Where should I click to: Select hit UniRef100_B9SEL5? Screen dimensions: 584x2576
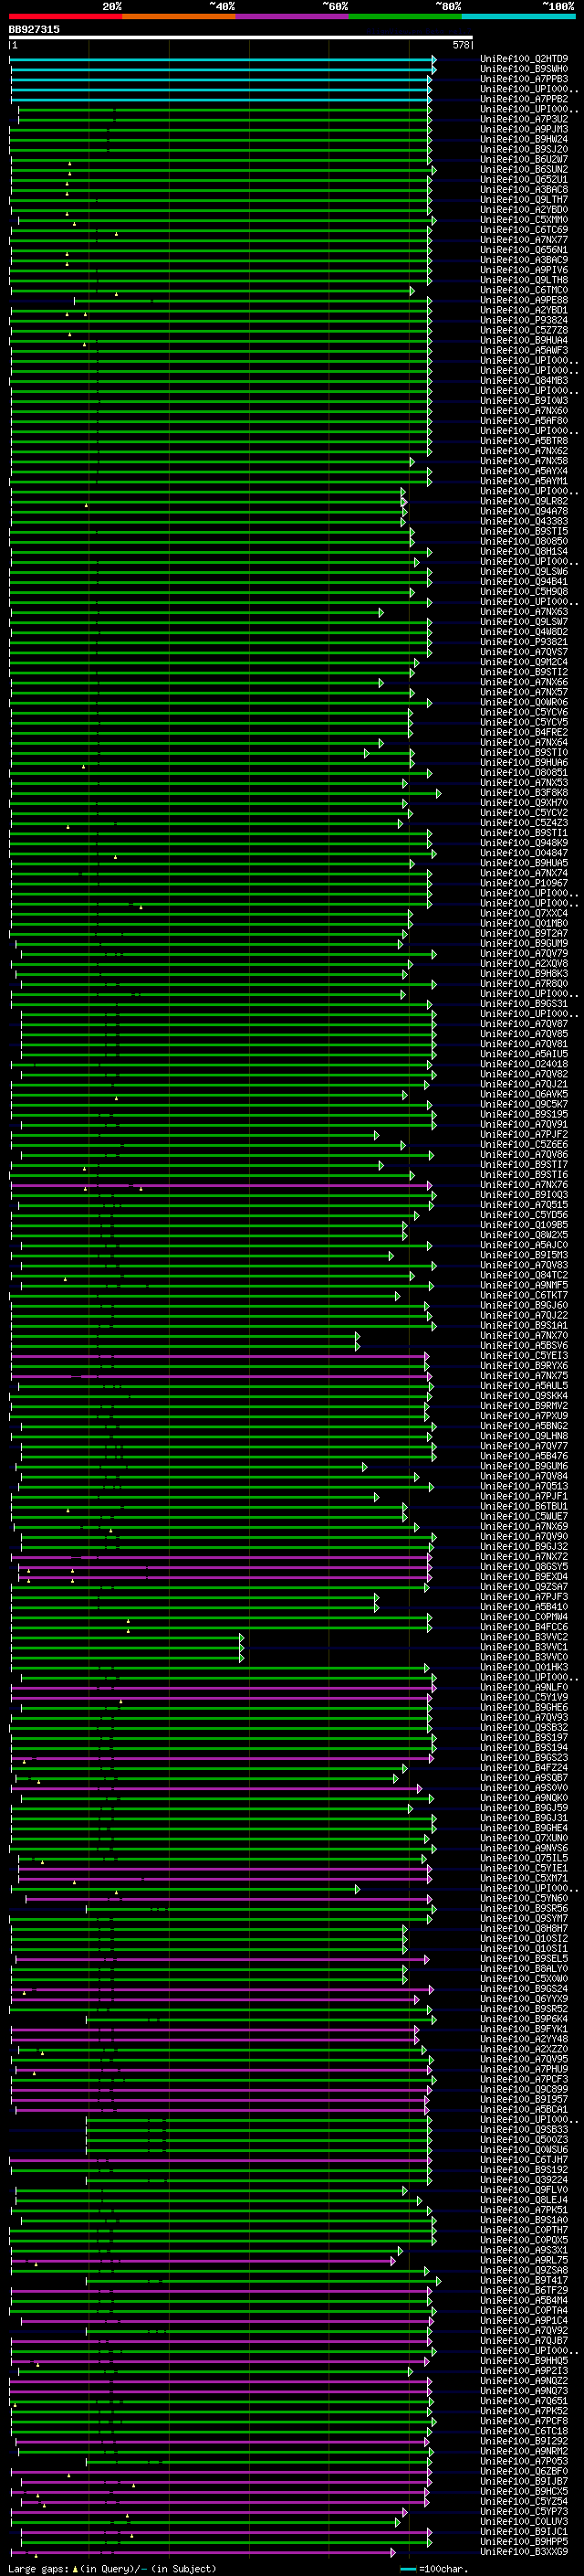tap(524, 1958)
